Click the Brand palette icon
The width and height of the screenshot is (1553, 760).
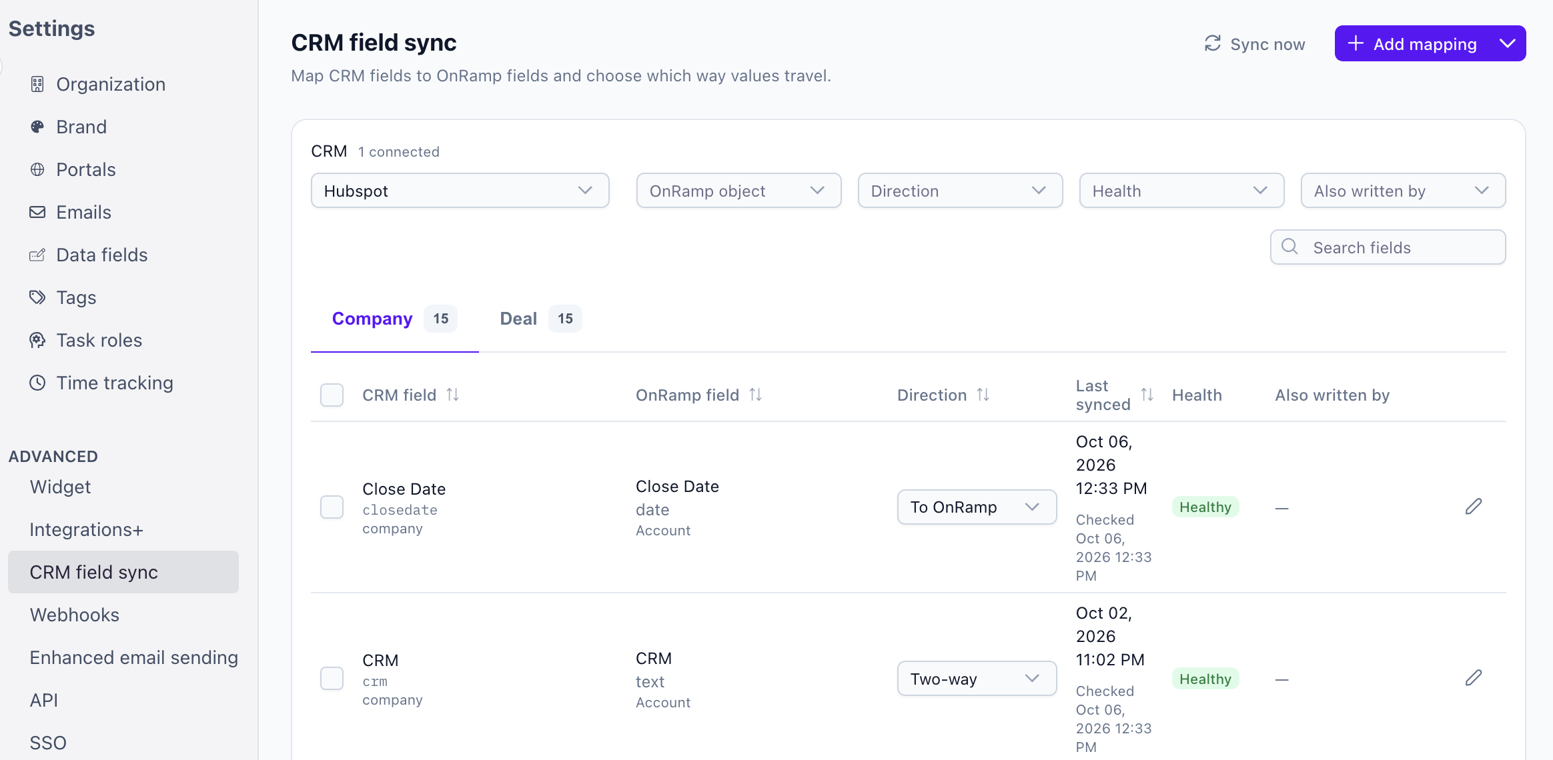tap(37, 127)
